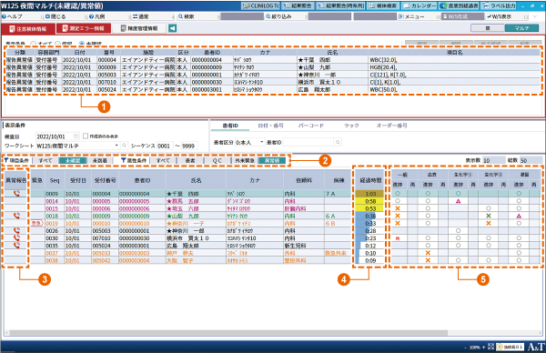Click the search icon beside ワークシート
The image size is (546, 353).
(125, 146)
